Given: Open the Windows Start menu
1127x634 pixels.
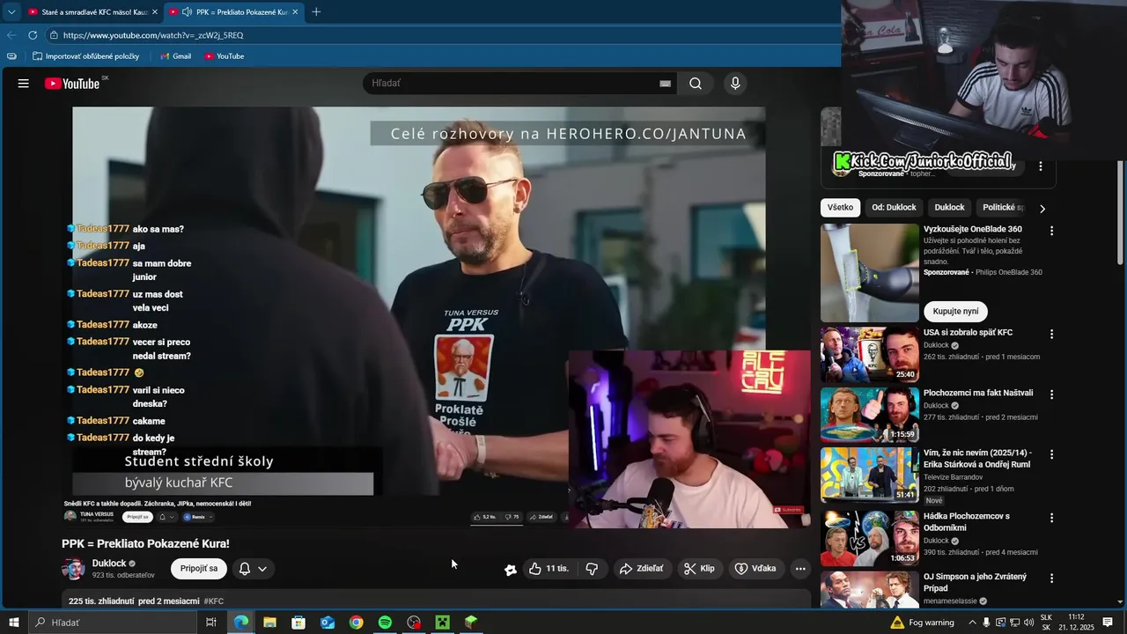Looking at the screenshot, I should click(13, 623).
